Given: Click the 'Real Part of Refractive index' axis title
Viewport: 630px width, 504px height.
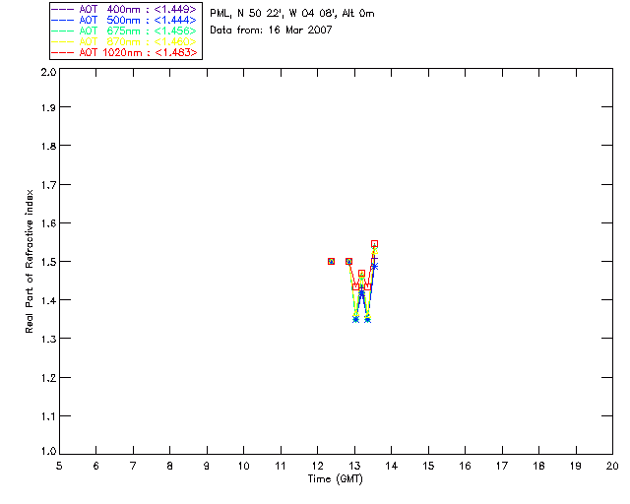Looking at the screenshot, I should point(29,261).
